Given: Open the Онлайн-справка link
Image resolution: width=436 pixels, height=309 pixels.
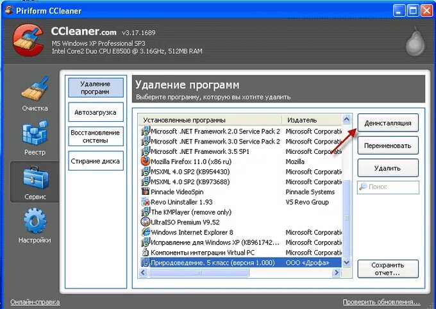Looking at the screenshot, I should point(35,302).
